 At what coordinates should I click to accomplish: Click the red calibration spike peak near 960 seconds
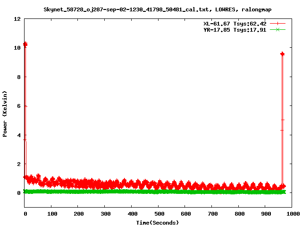click(282, 54)
